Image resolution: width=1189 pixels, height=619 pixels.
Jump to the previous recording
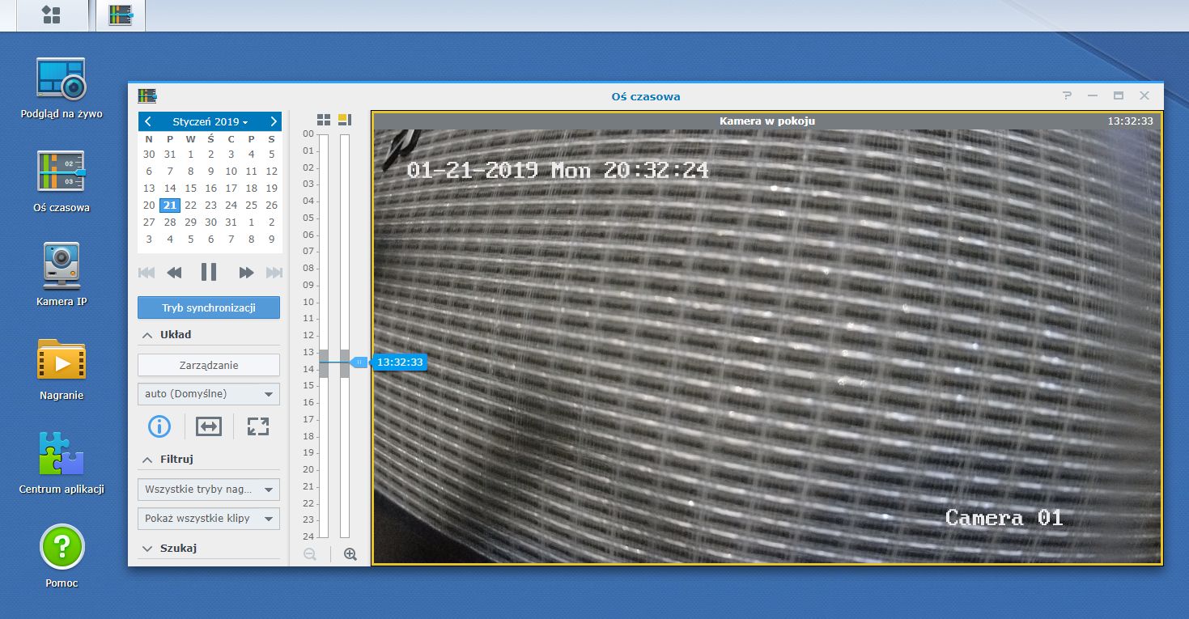(x=147, y=273)
